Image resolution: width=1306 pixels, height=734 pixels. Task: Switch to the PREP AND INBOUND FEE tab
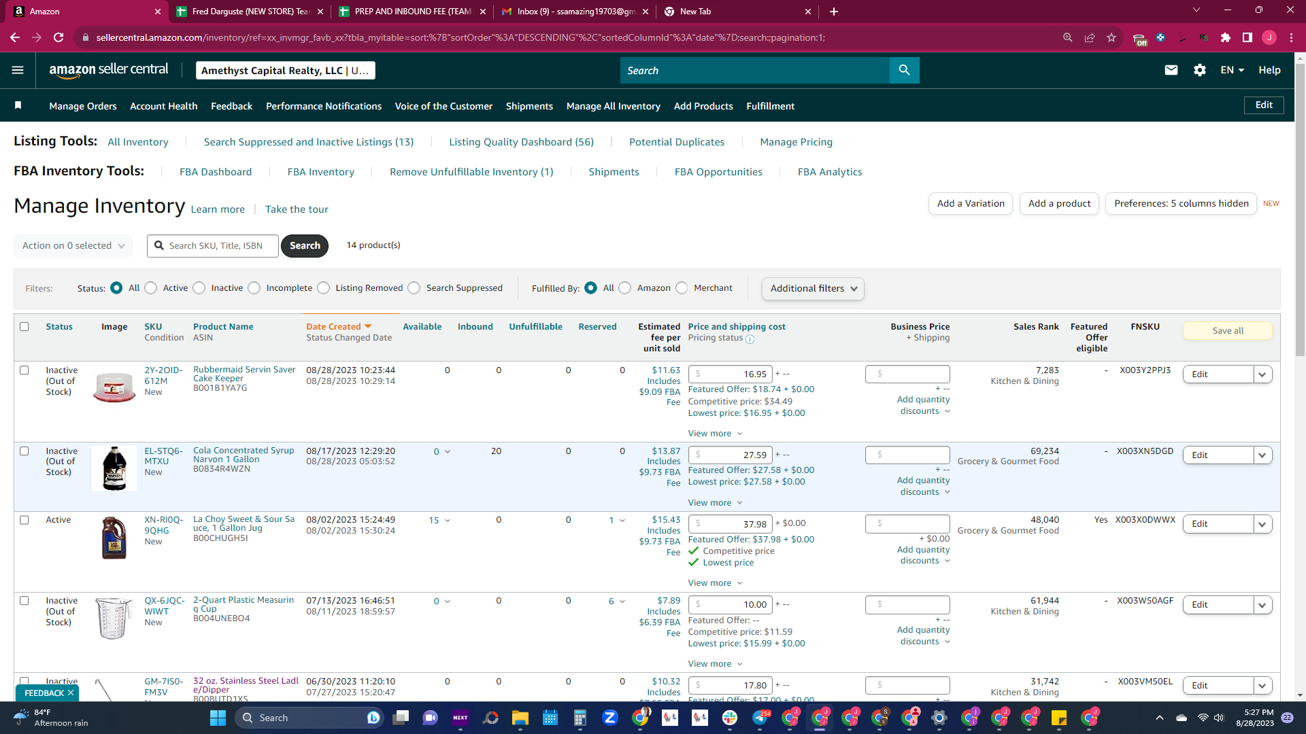click(412, 12)
